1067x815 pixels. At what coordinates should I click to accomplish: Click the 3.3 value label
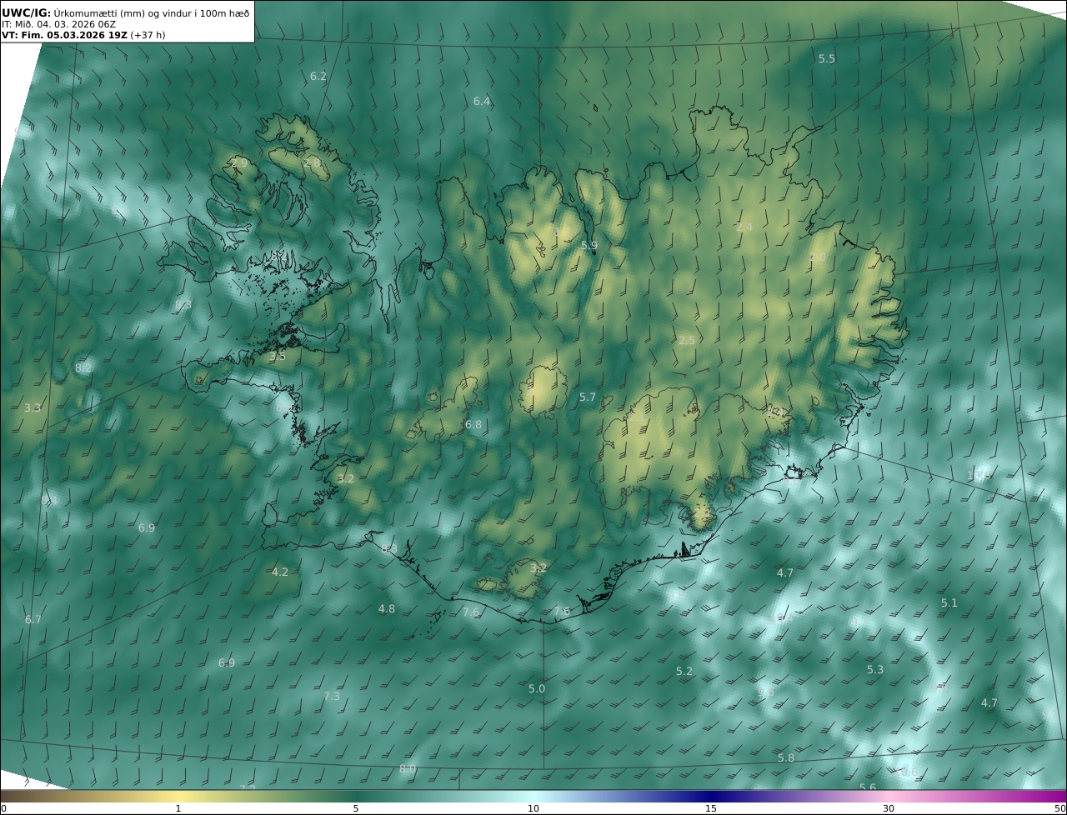[33, 407]
